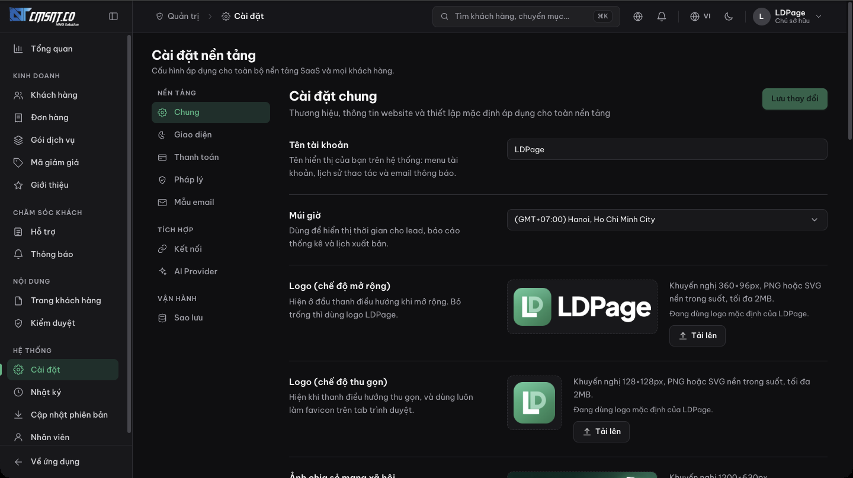Select the Chung settings tab
The width and height of the screenshot is (853, 478).
(211, 113)
